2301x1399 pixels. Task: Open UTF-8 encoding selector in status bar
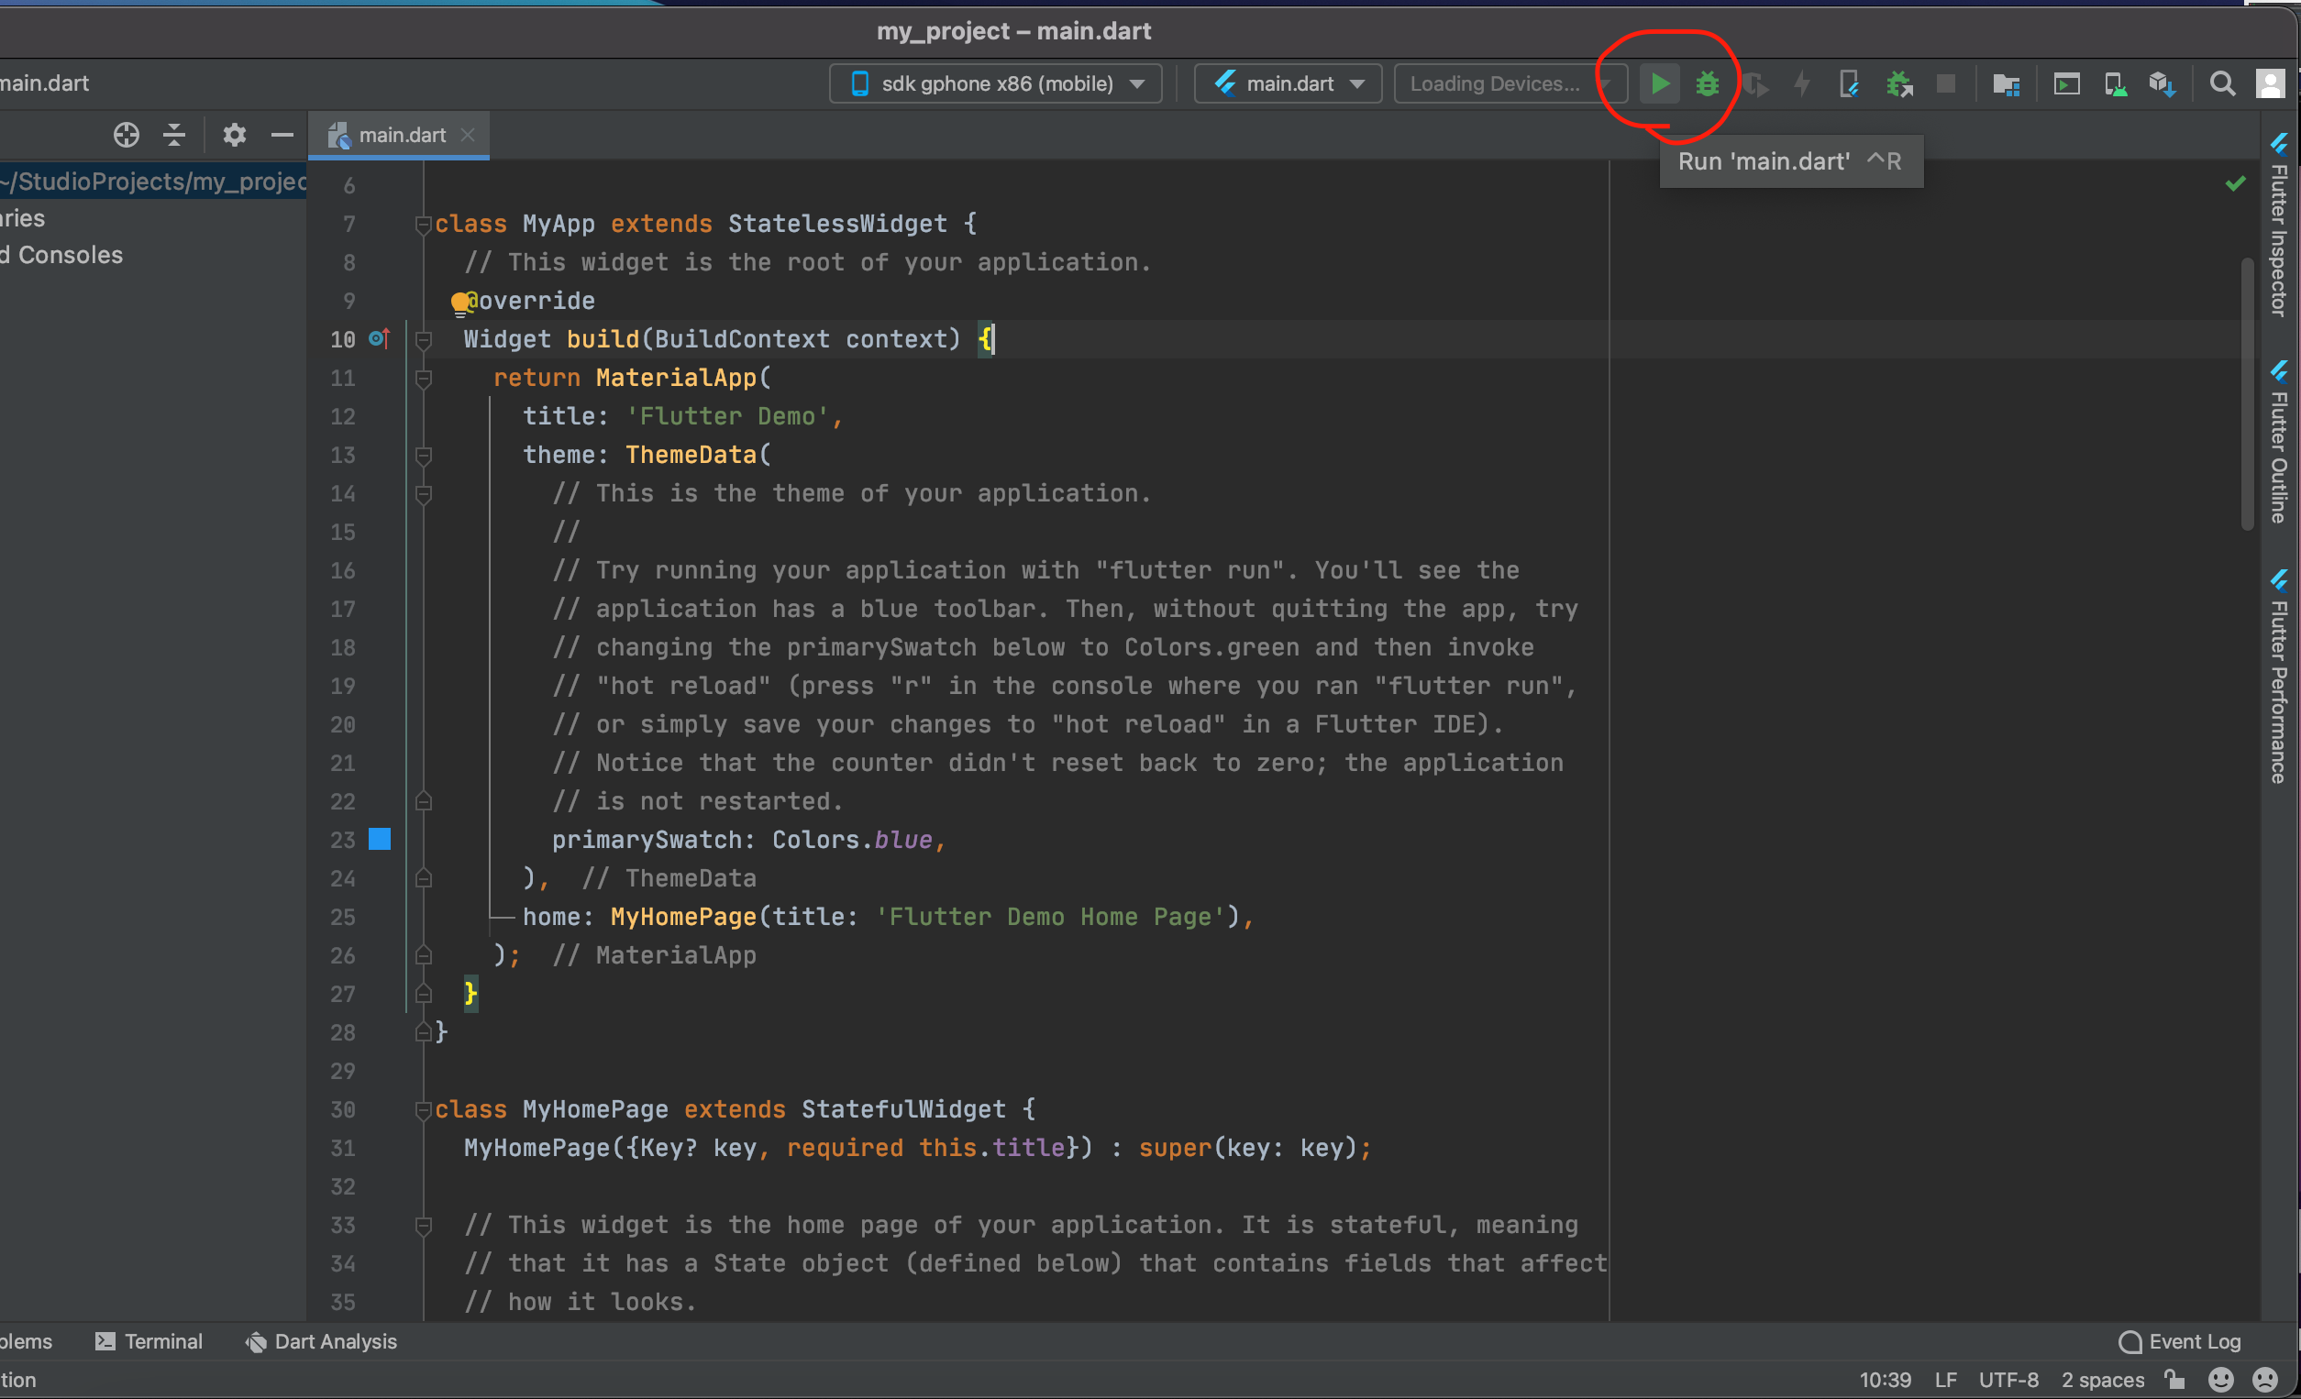coord(2008,1380)
